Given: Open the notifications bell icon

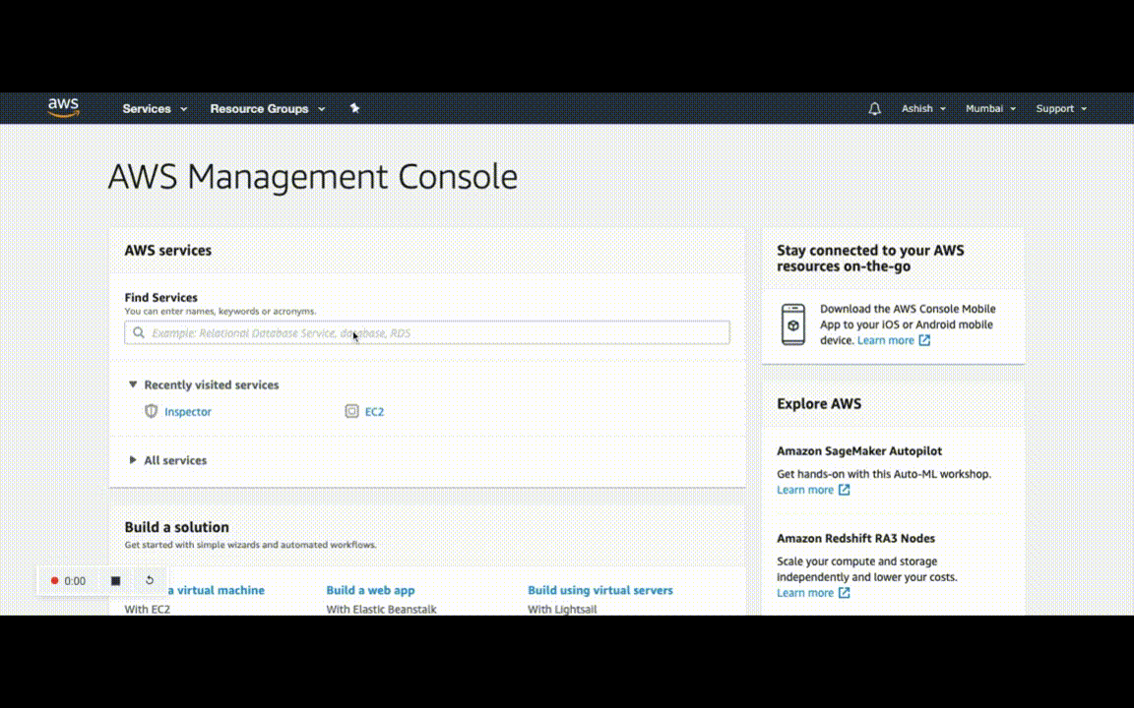Looking at the screenshot, I should click(874, 108).
